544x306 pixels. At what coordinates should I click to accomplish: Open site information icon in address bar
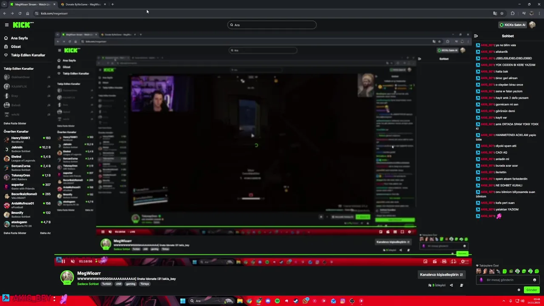click(37, 14)
